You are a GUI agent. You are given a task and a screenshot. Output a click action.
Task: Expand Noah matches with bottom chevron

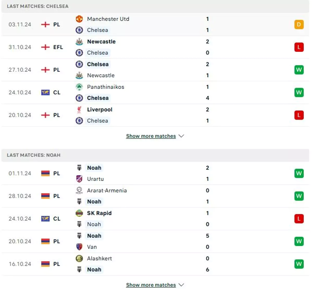(x=181, y=285)
